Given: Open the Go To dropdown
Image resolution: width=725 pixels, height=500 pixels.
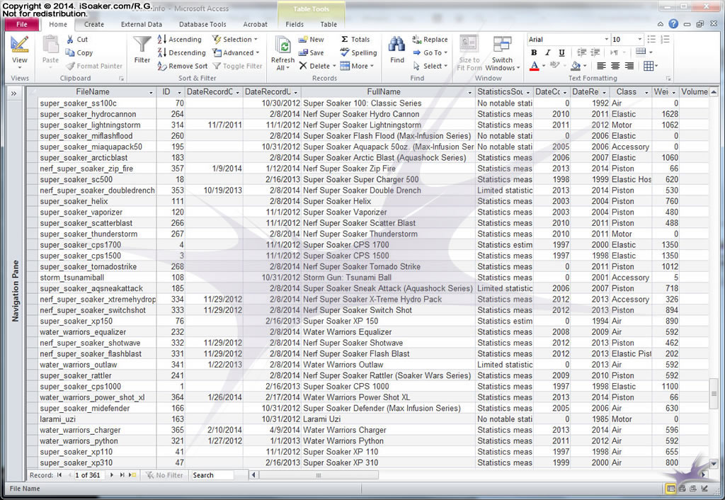Looking at the screenshot, I should (x=431, y=52).
